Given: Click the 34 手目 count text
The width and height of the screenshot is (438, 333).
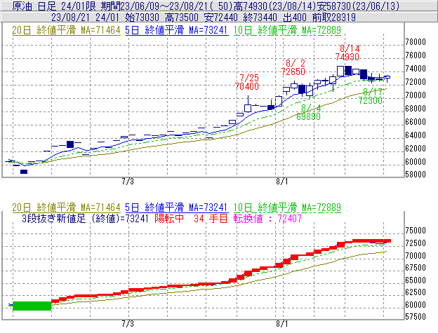Looking at the screenshot, I should point(211,218).
